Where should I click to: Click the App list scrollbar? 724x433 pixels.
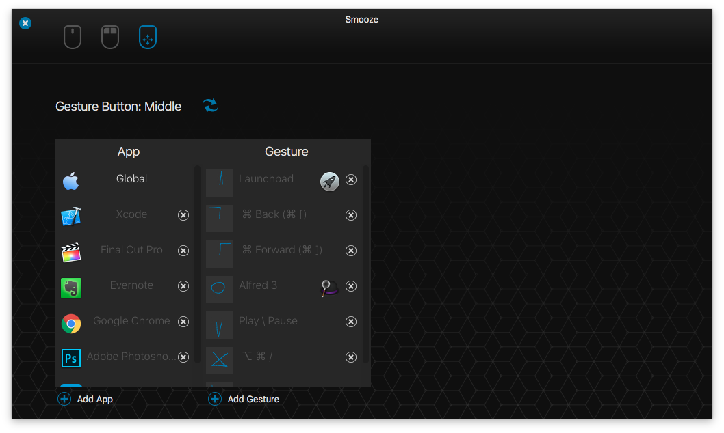click(198, 264)
